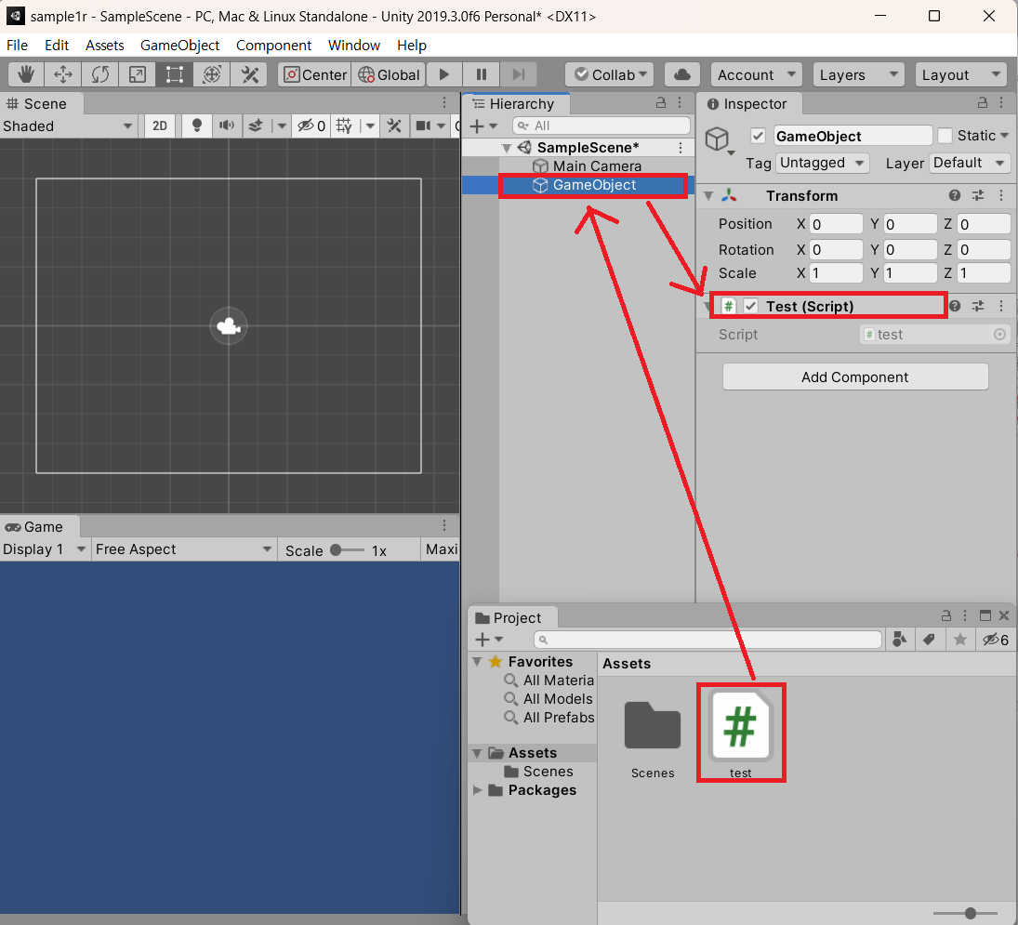Adjust the Game view Scale slider

pyautogui.click(x=348, y=549)
